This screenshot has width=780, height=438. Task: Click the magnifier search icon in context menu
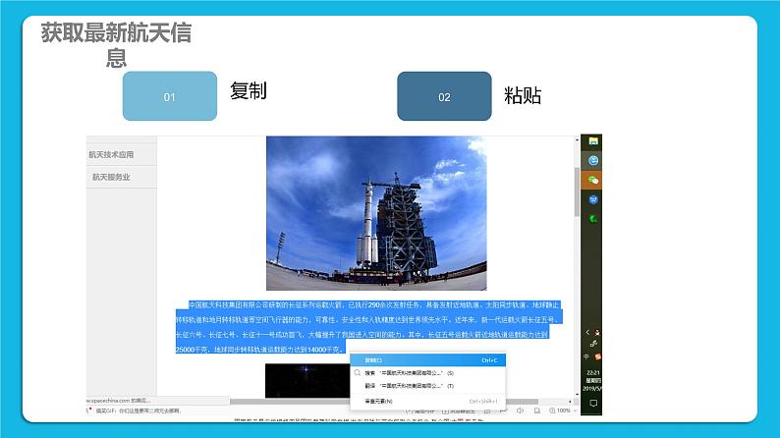pyautogui.click(x=358, y=373)
